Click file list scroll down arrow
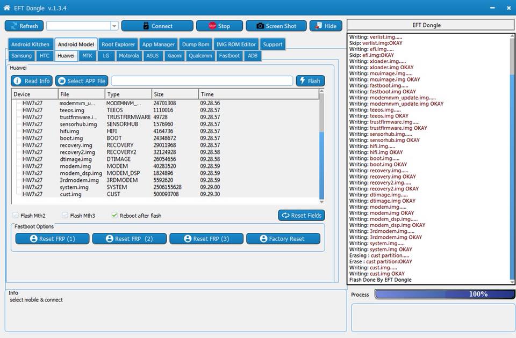Viewport: 516px width, 338px height. [321, 202]
